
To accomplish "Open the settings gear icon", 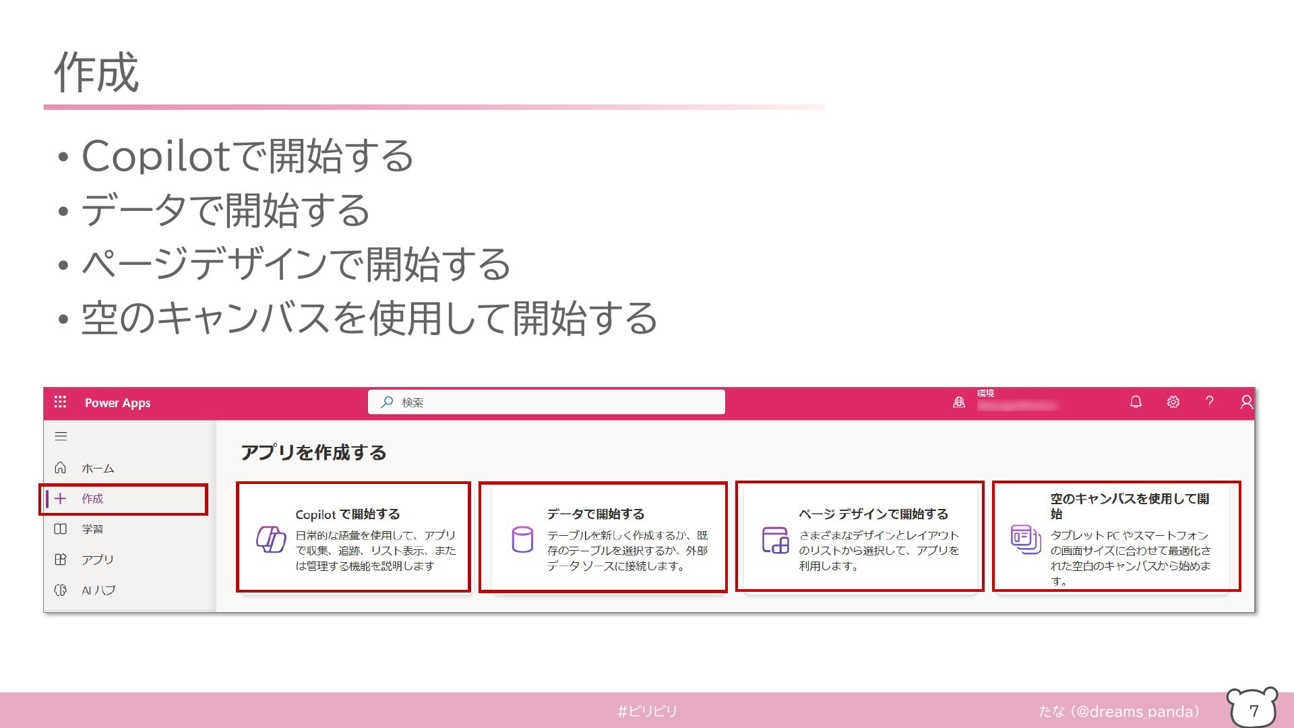I will (x=1173, y=402).
